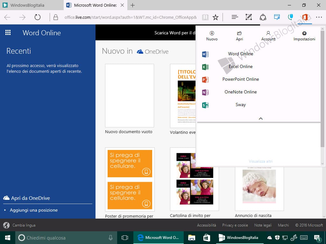The width and height of the screenshot is (326, 244).
Task: Open Sway from the extension list
Action: tap(241, 105)
